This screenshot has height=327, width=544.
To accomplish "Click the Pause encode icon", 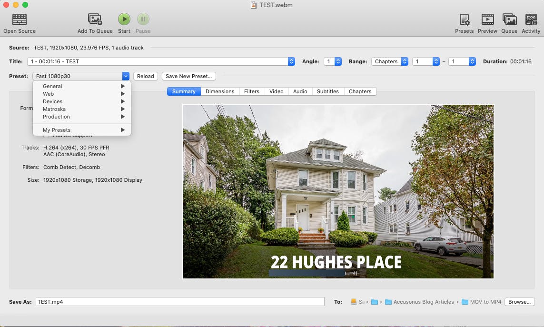I will pyautogui.click(x=143, y=20).
